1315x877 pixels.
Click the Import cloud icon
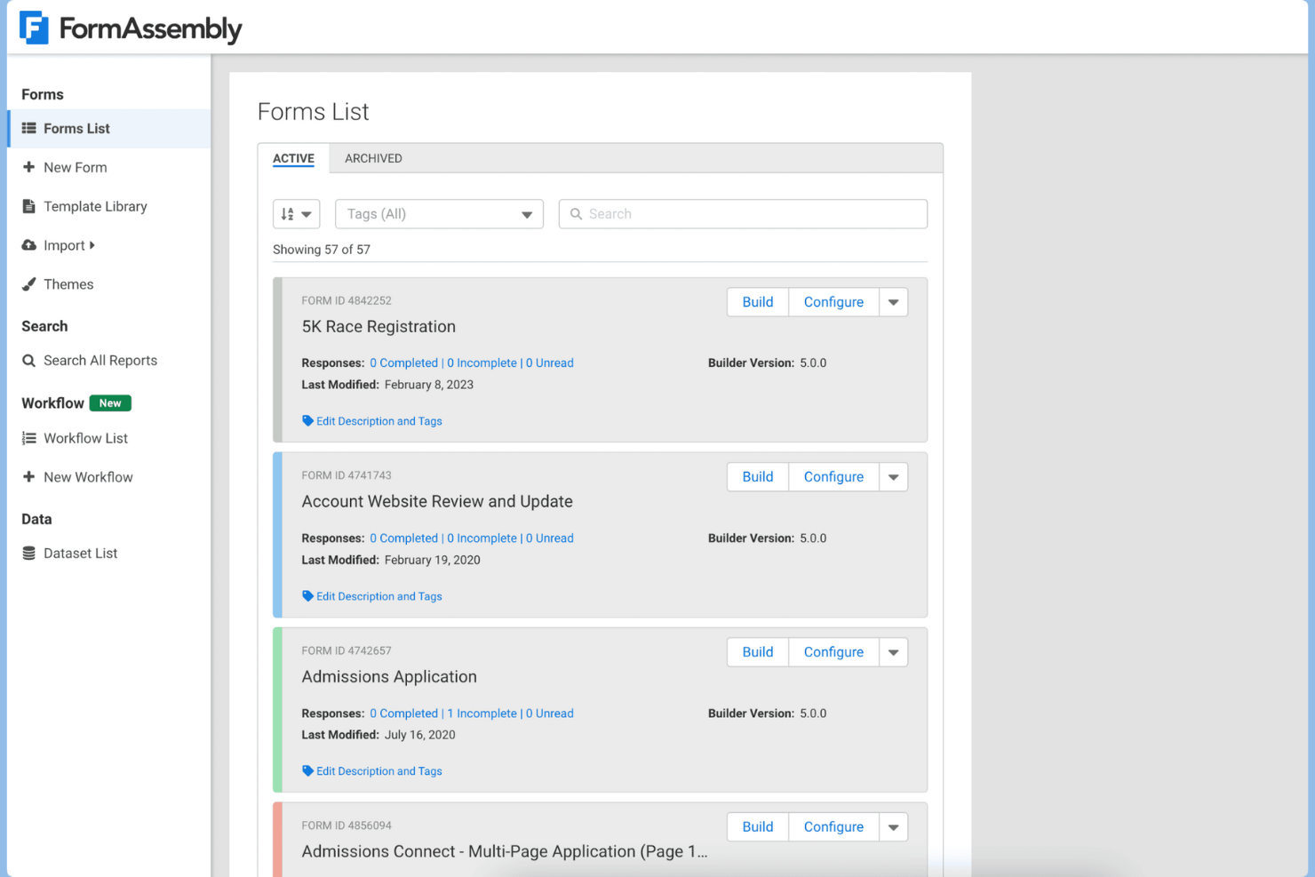tap(29, 245)
